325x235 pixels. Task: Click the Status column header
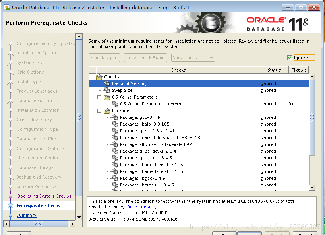tap(274, 70)
